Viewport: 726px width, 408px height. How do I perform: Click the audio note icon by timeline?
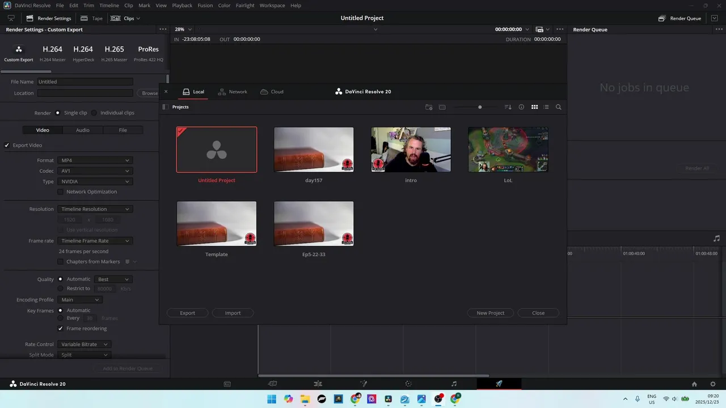tap(716, 239)
